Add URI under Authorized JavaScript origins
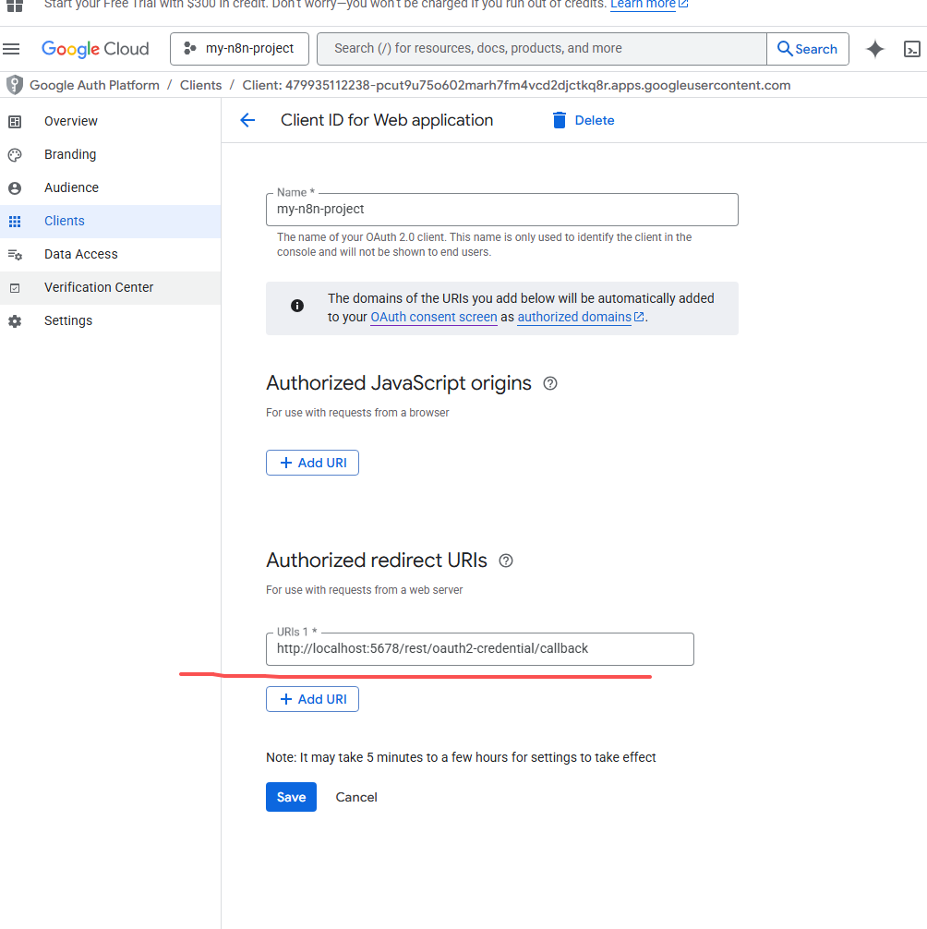 [312, 463]
